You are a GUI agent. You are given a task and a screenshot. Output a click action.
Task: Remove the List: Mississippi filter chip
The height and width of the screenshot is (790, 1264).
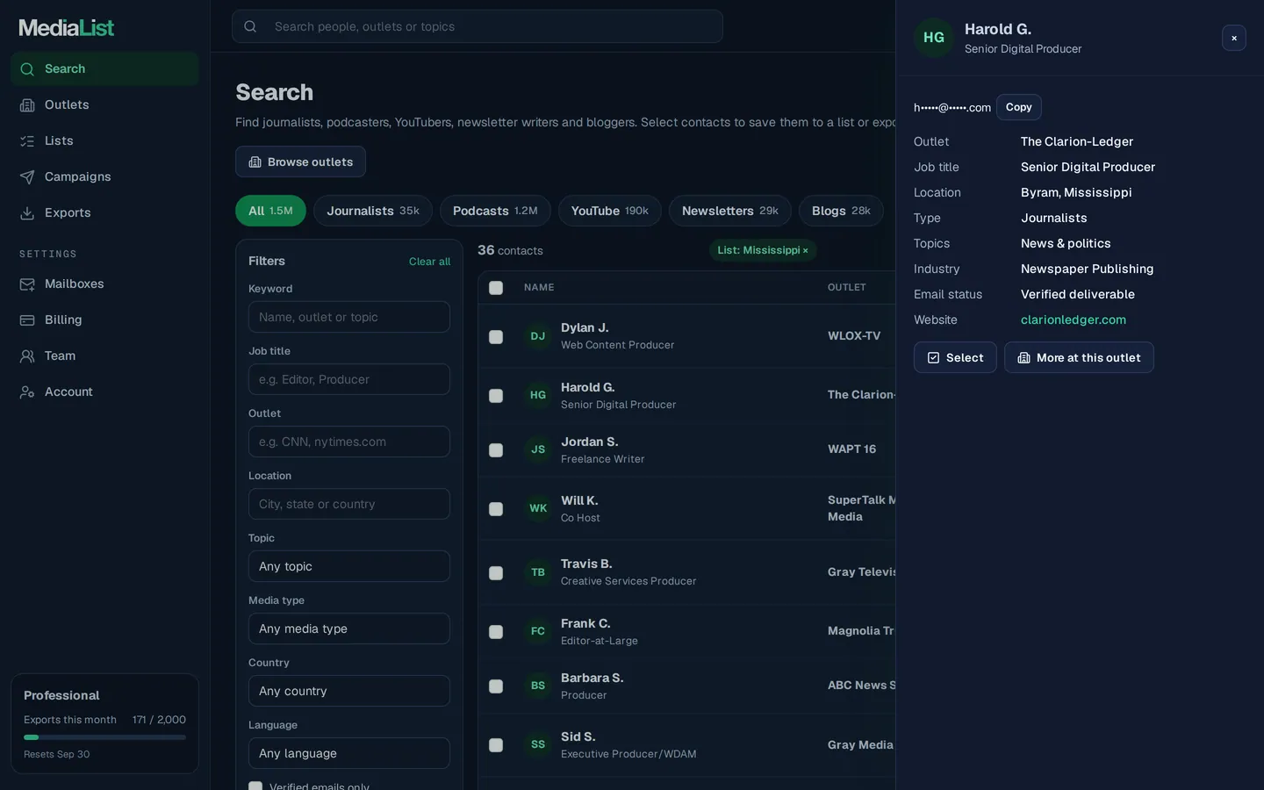tap(805, 250)
